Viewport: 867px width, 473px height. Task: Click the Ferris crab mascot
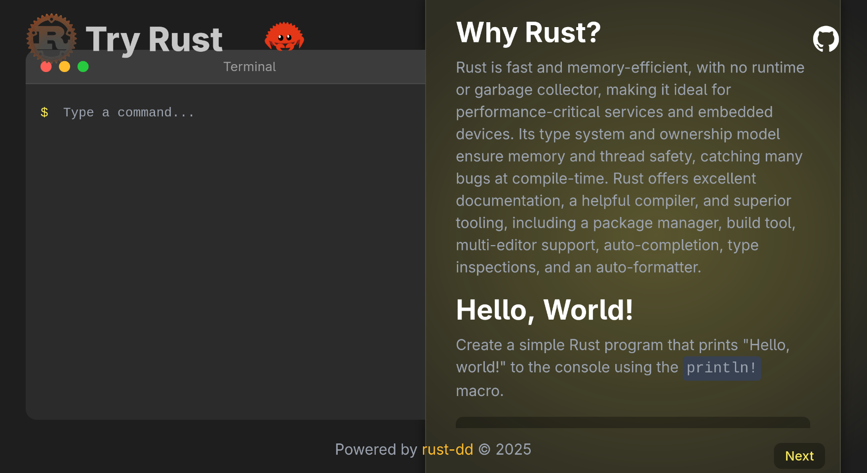tap(284, 36)
